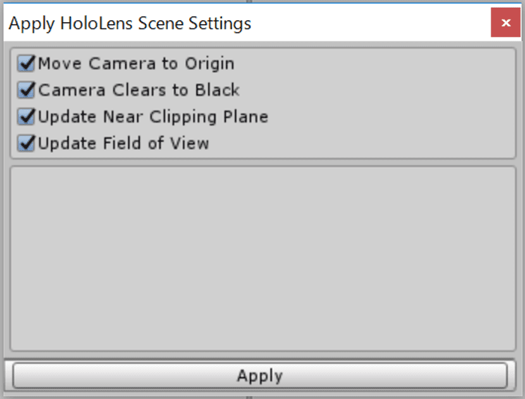The height and width of the screenshot is (399, 525).
Task: Click the checkmark icon beside Move Camera to Origin
Action: [x=27, y=63]
